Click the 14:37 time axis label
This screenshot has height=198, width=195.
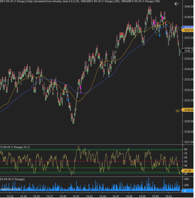coord(50,196)
